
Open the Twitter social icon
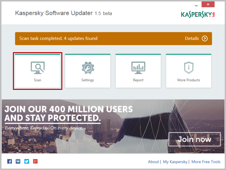point(27,161)
